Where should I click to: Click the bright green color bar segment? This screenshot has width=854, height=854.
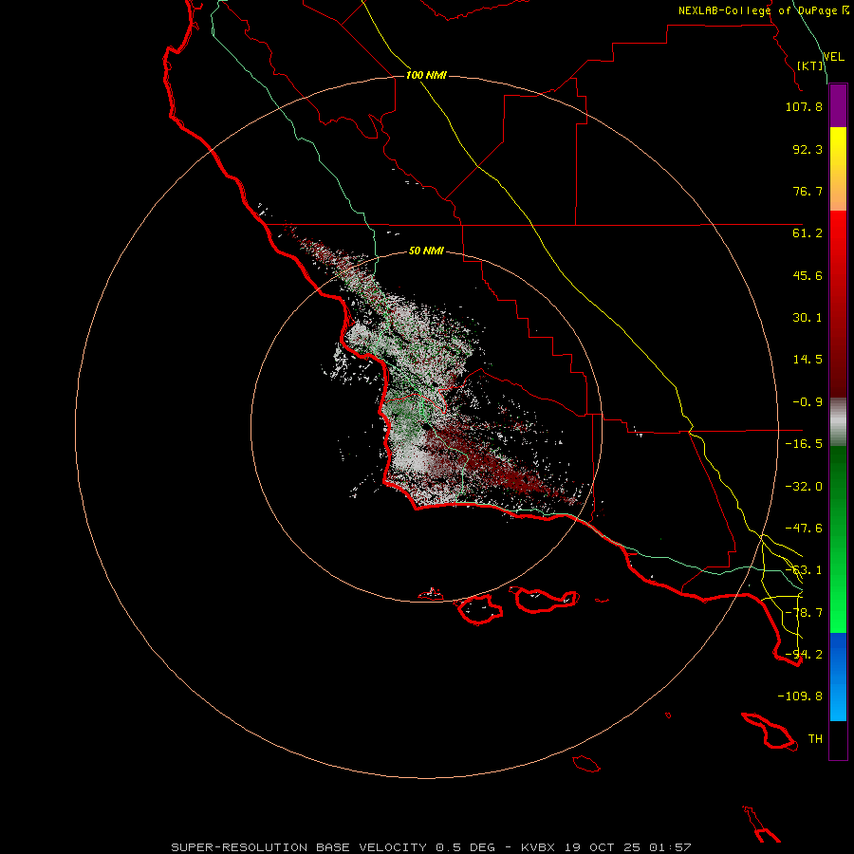pos(838,539)
